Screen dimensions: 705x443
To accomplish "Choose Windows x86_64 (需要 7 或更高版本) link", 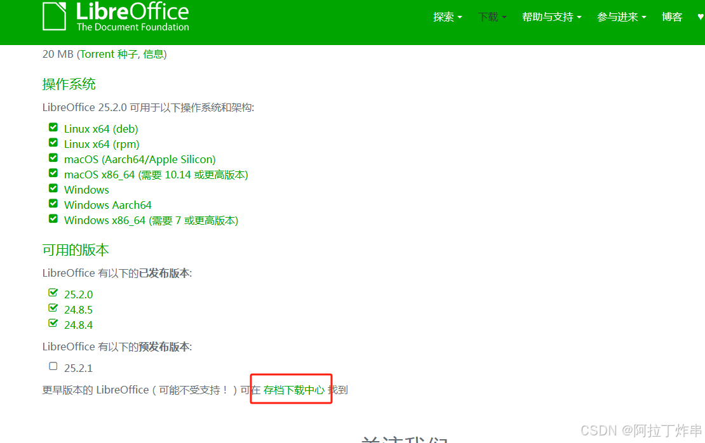I will coord(151,221).
